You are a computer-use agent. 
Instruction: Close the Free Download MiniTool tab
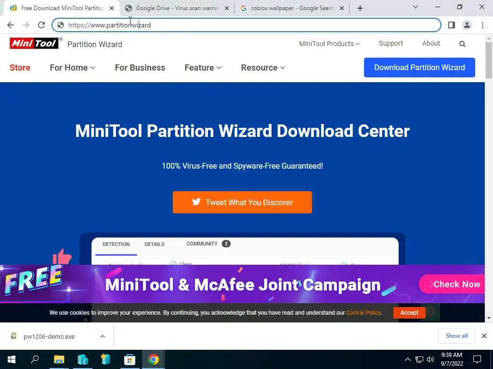tap(112, 8)
